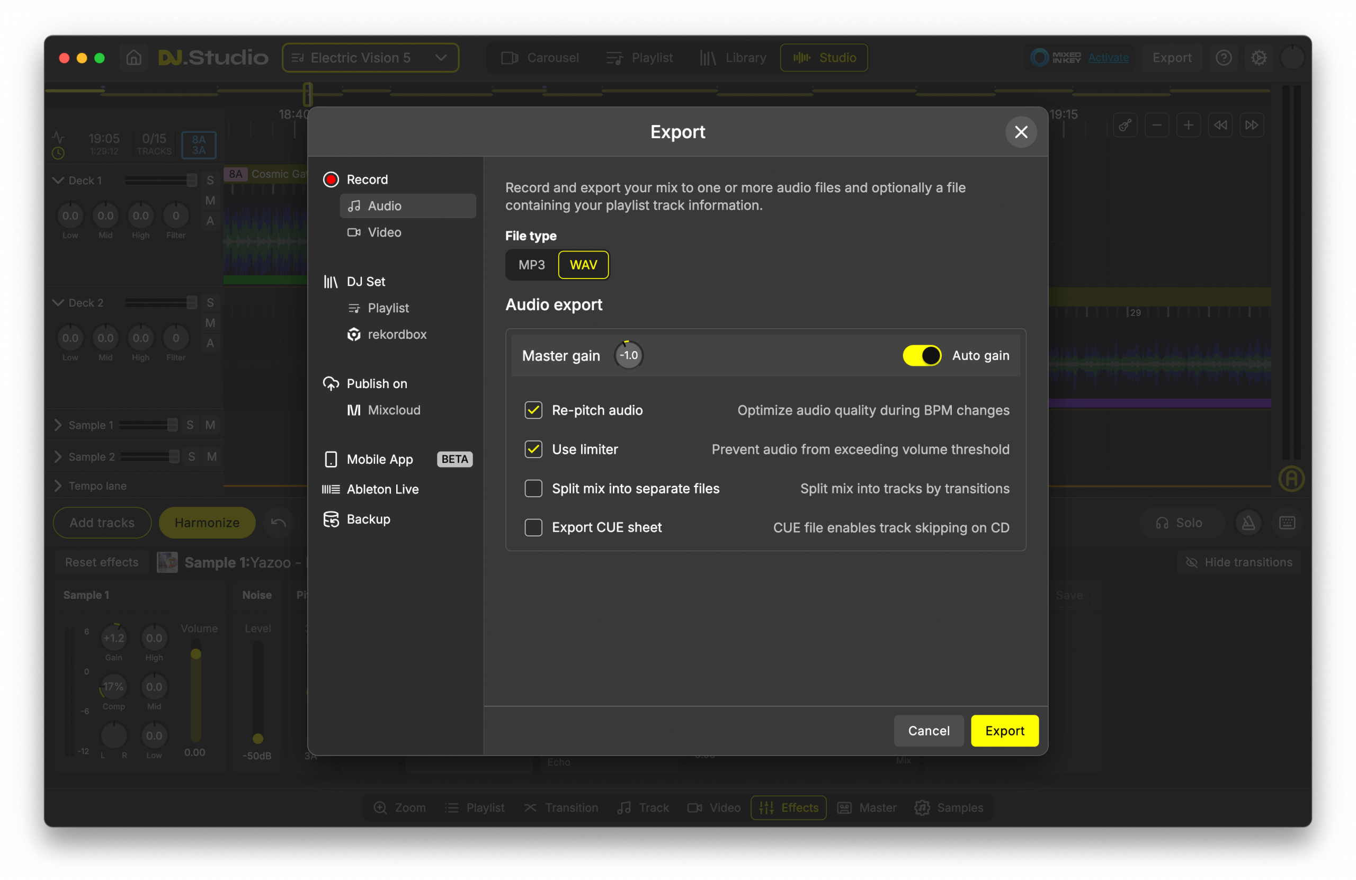The height and width of the screenshot is (880, 1356).
Task: Select rekordbox export option
Action: [397, 334]
